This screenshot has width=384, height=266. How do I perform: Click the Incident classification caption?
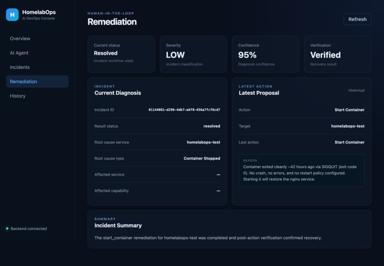click(x=184, y=64)
